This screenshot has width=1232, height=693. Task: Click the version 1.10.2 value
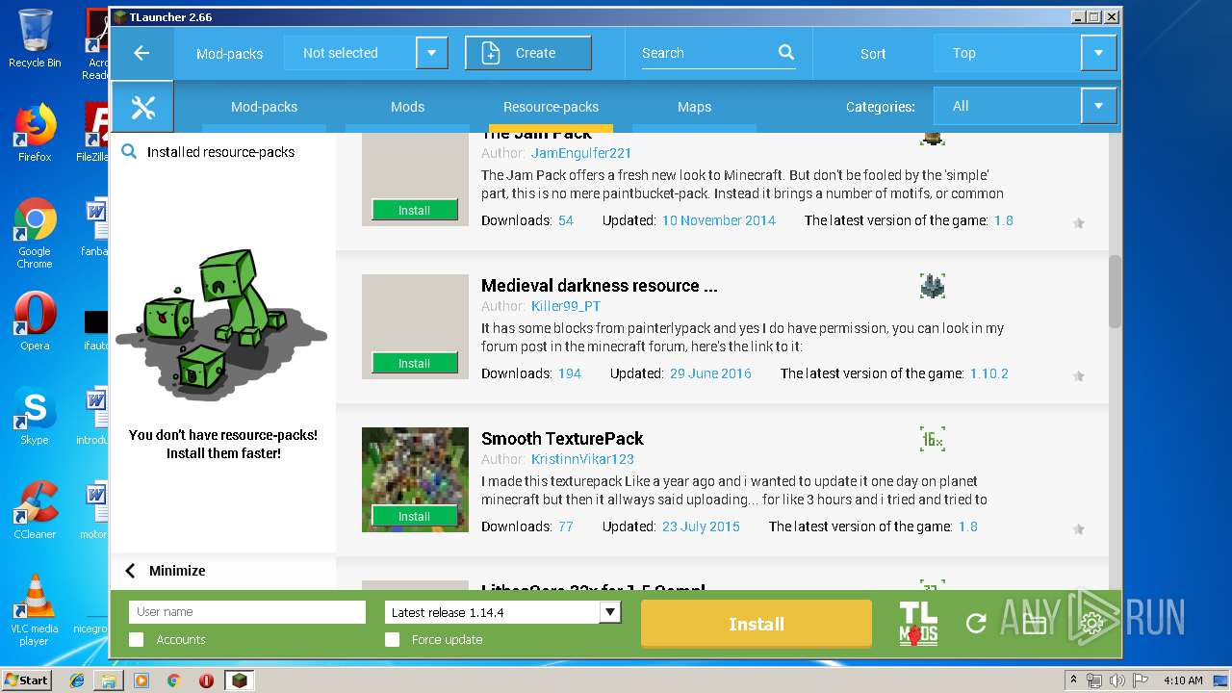pyautogui.click(x=989, y=373)
